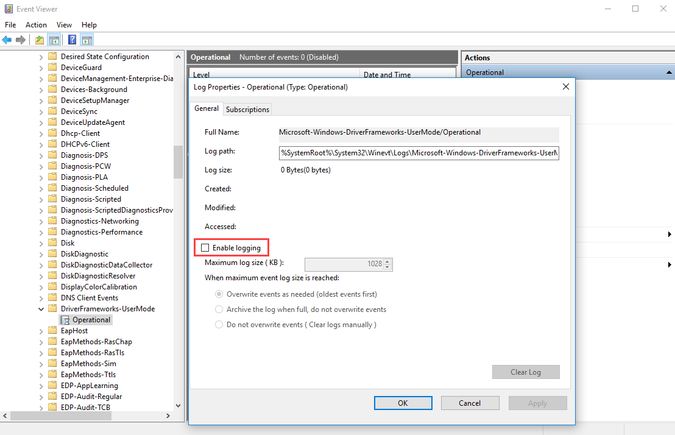Toggle the Action pane visibility
The width and height of the screenshot is (675, 435).
(x=87, y=40)
